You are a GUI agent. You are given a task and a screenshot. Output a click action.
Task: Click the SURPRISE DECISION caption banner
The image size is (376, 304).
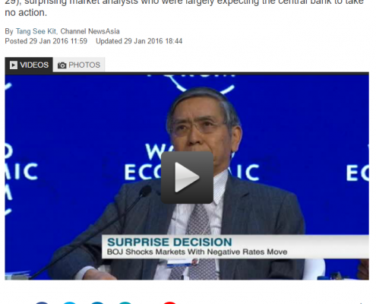[235, 246]
